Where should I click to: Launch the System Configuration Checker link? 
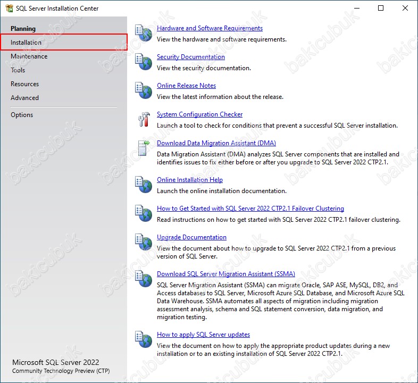pos(199,114)
